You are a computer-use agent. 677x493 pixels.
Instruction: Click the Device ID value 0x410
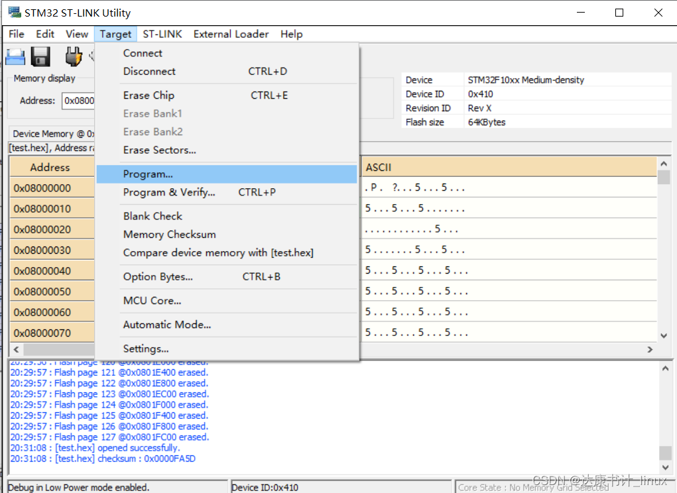click(480, 94)
